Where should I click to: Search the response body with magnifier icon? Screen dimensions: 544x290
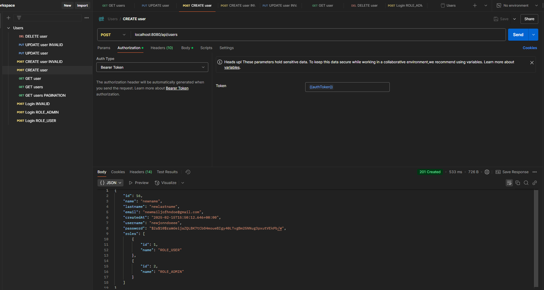tap(526, 183)
